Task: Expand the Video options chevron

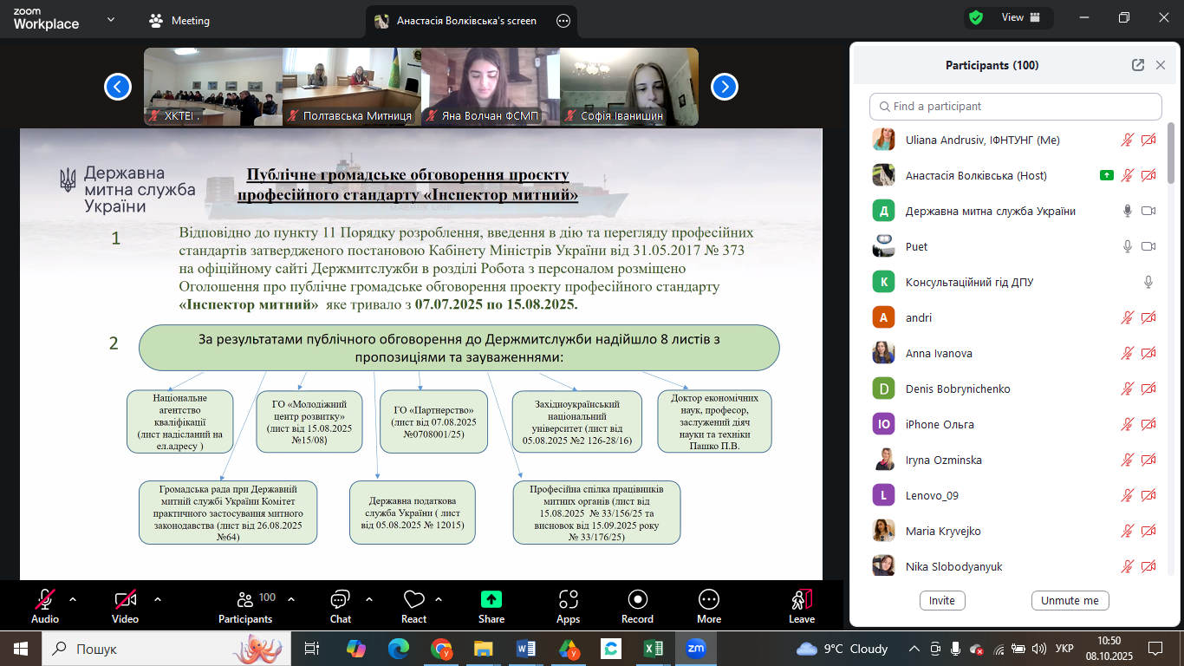Action: (158, 599)
